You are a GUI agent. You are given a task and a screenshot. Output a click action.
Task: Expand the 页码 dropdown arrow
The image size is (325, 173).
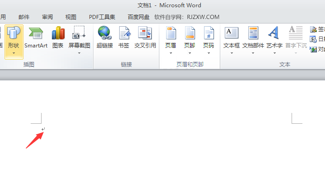point(209,53)
